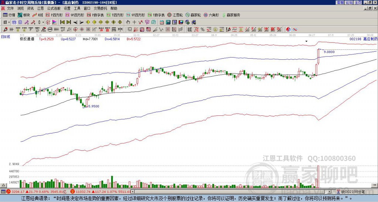Open the 设置 menu

67,8
